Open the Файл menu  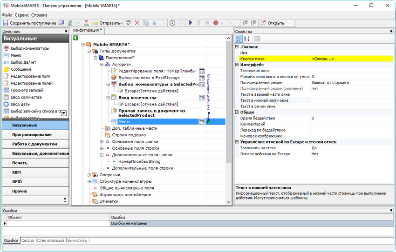point(7,15)
